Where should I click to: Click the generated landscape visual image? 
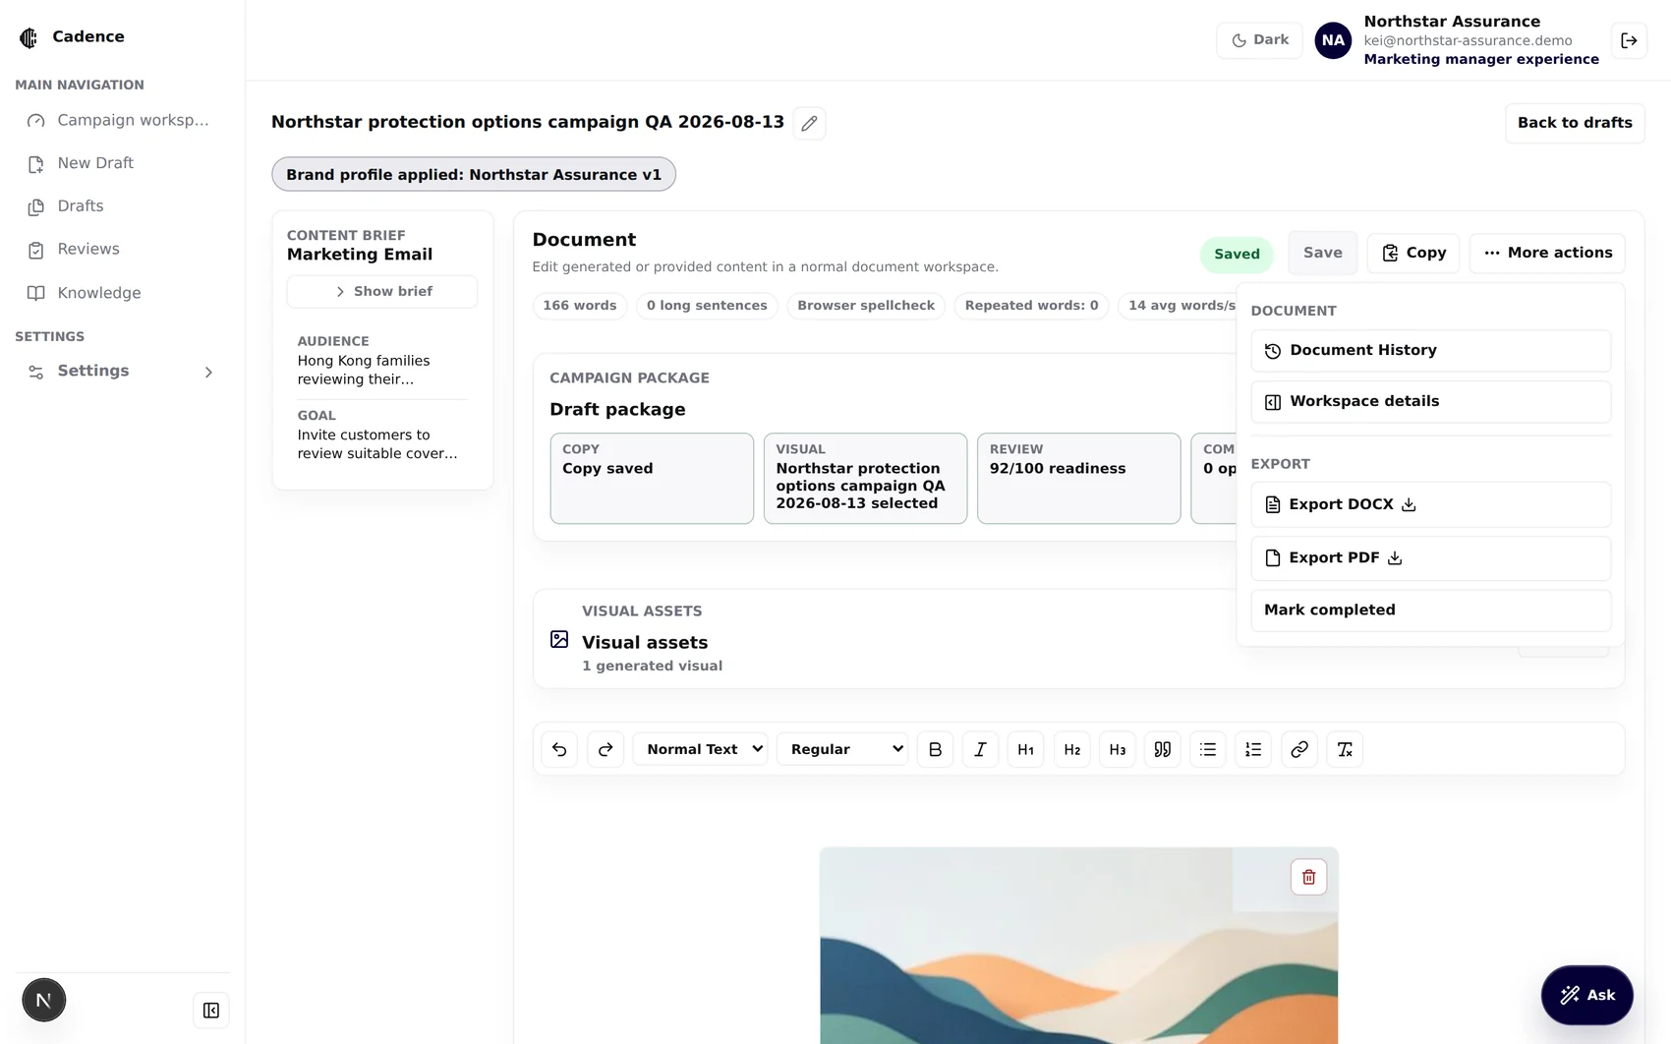pos(1078,946)
